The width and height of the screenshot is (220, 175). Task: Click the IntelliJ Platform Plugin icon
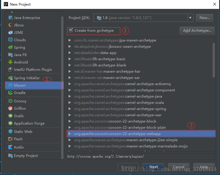coord(10,69)
